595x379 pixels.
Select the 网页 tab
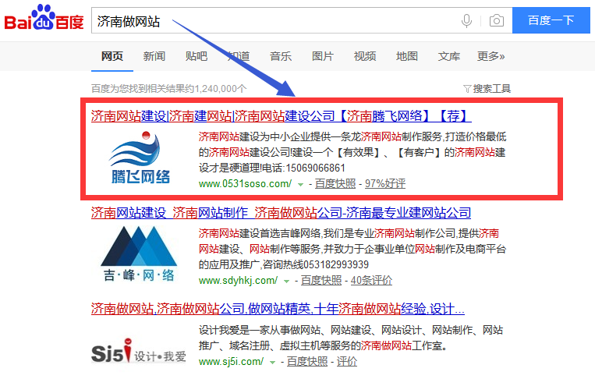[x=112, y=56]
